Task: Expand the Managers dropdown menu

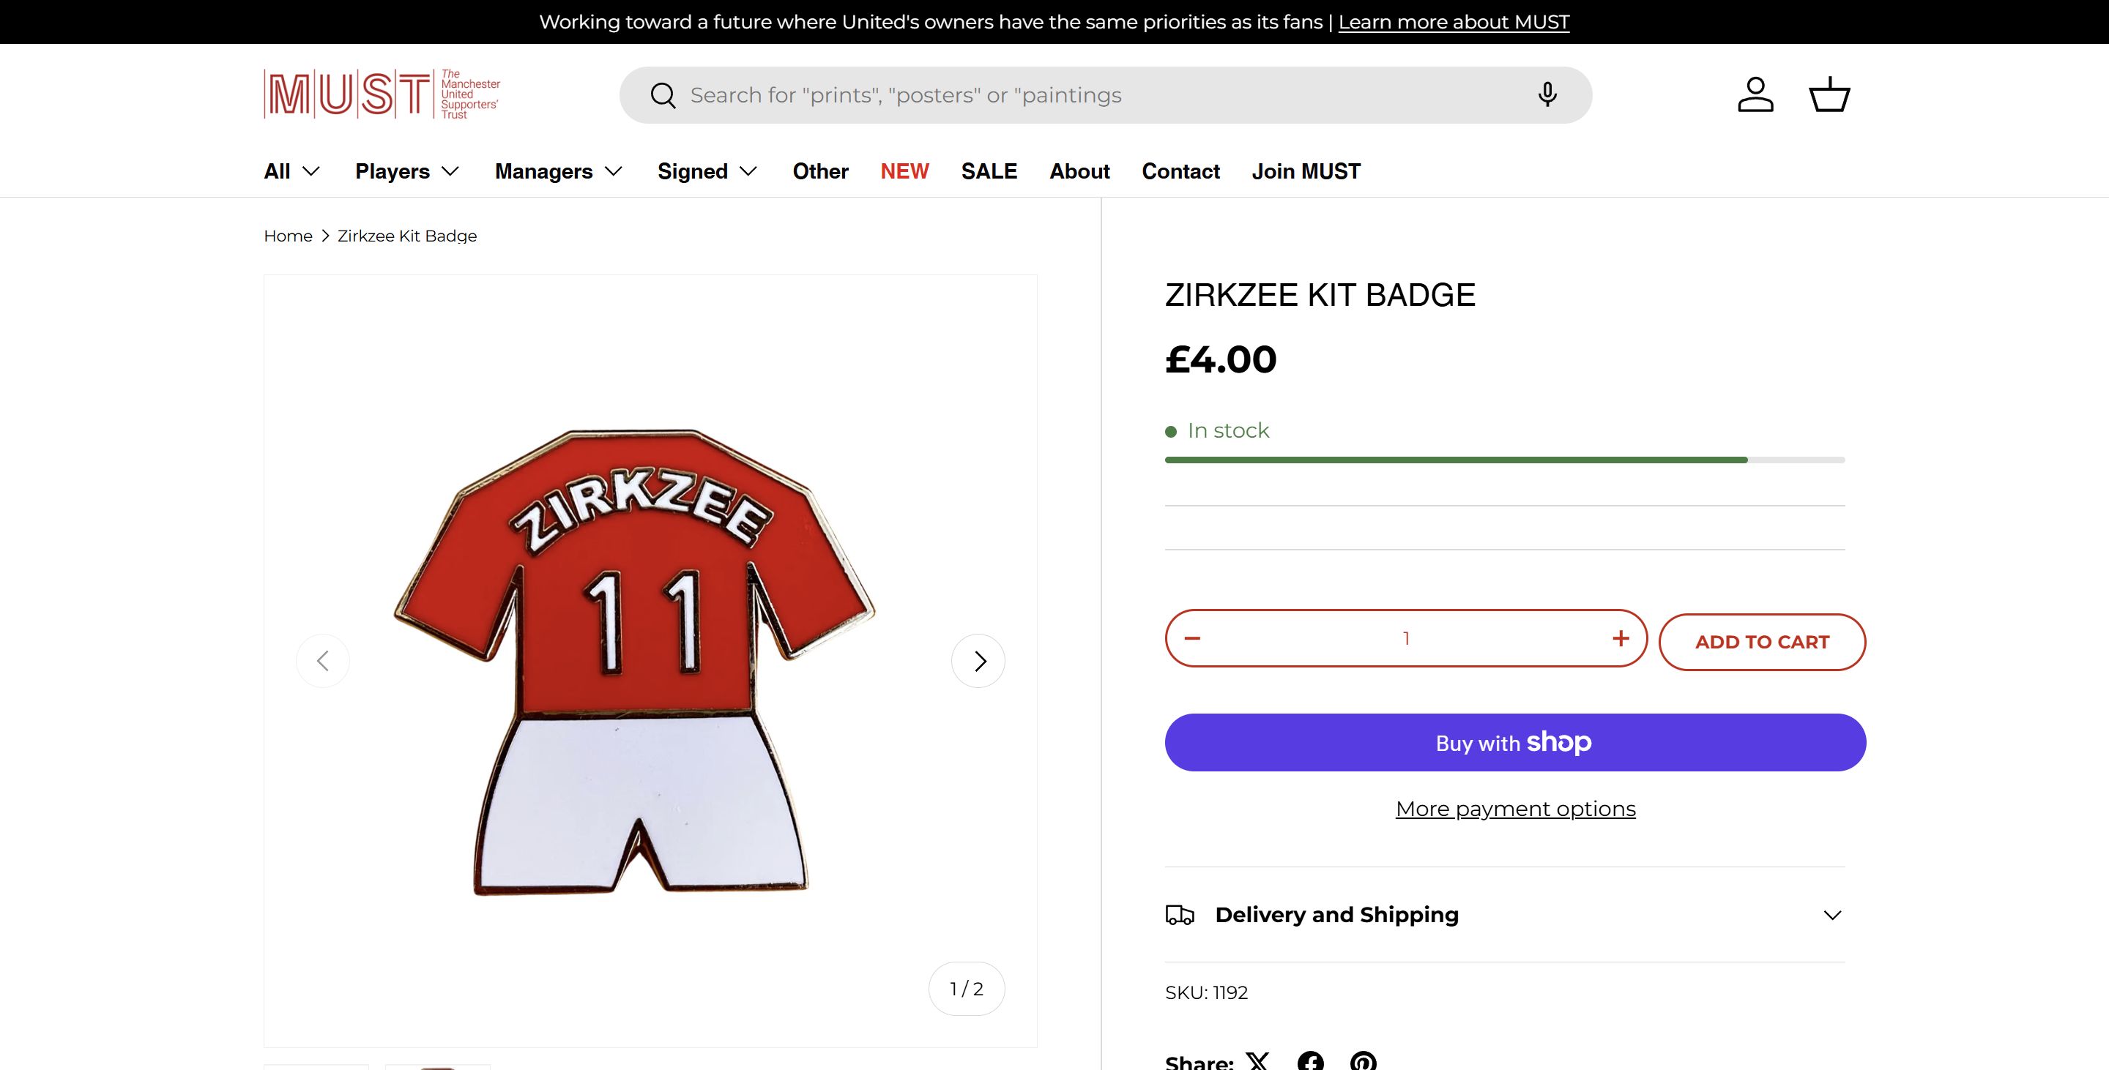Action: 558,171
